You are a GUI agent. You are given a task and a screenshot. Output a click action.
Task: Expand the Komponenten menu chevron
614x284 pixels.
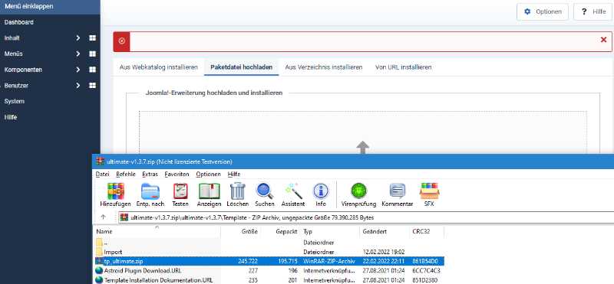coord(78,70)
